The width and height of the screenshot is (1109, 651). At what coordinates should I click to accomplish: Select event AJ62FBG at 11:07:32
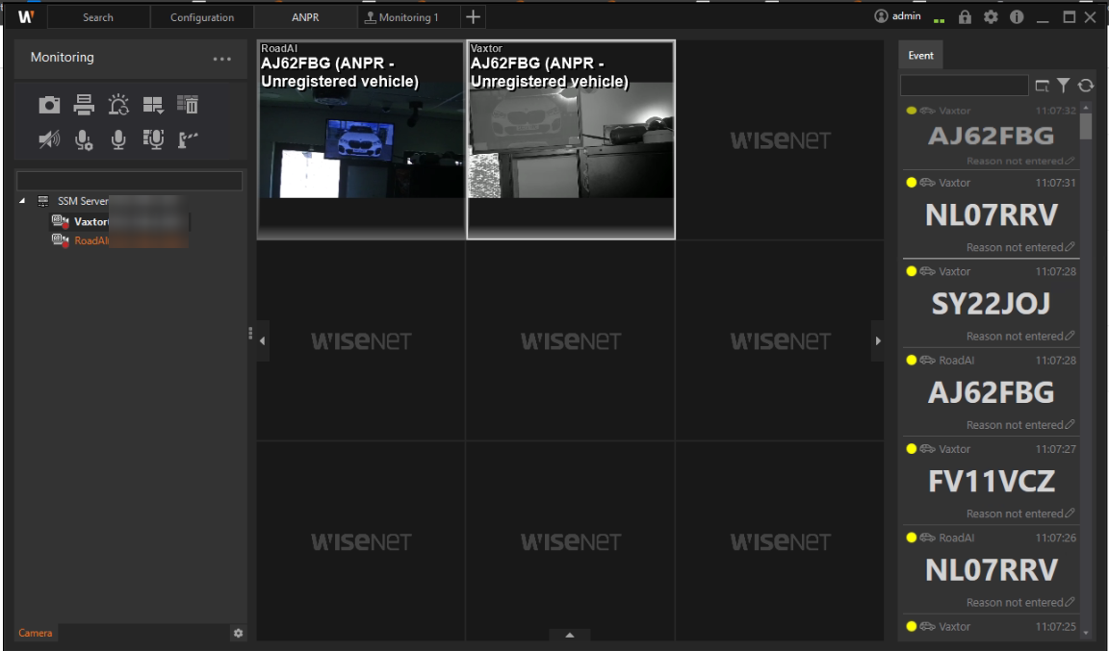click(x=991, y=135)
